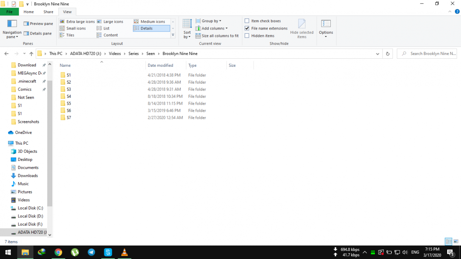Choose the Content layout
Image resolution: width=461 pixels, height=259 pixels.
click(107, 35)
